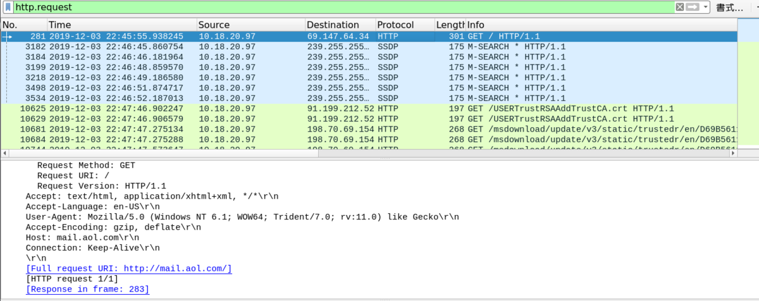Click the packet list horizontal scrollbar
Image resolution: width=759 pixels, height=301 pixels.
(369, 154)
